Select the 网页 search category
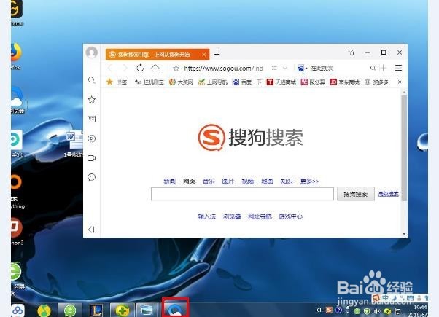This screenshot has height=317, width=439. (189, 181)
